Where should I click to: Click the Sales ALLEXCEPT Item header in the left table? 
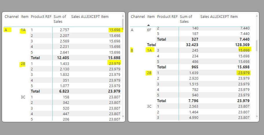[90, 17]
